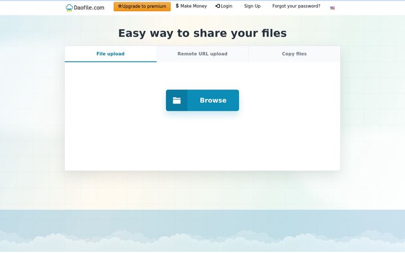Open the Make Money page
The image size is (405, 253).
tap(191, 6)
